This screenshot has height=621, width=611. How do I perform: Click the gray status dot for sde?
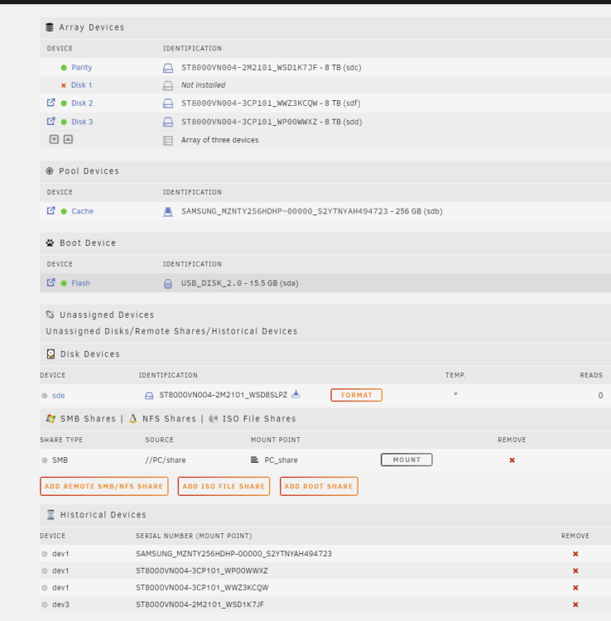(x=45, y=396)
